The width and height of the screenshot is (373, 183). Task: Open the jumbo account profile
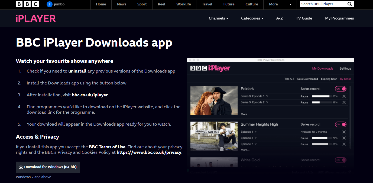[56, 4]
